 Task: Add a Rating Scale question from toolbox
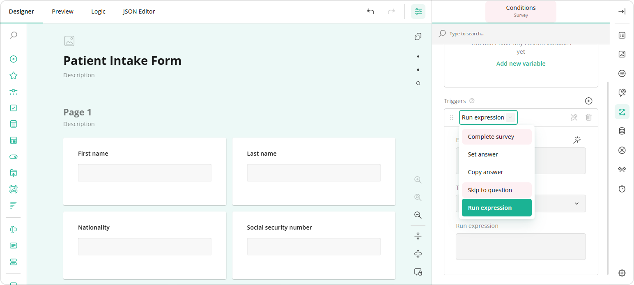(13, 76)
